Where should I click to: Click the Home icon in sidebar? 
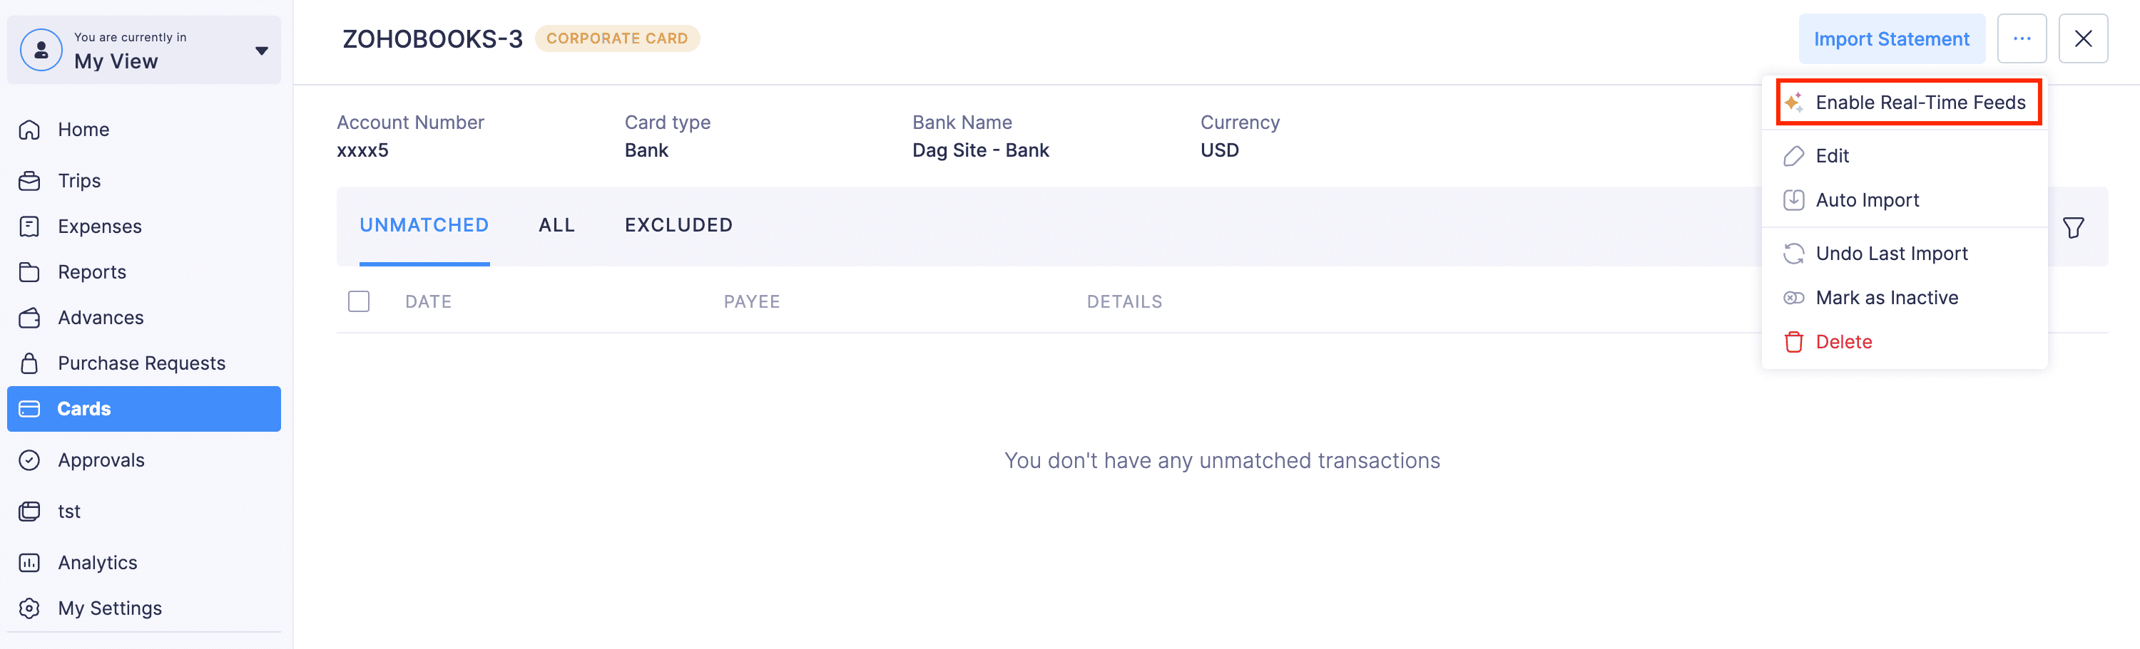[x=30, y=130]
